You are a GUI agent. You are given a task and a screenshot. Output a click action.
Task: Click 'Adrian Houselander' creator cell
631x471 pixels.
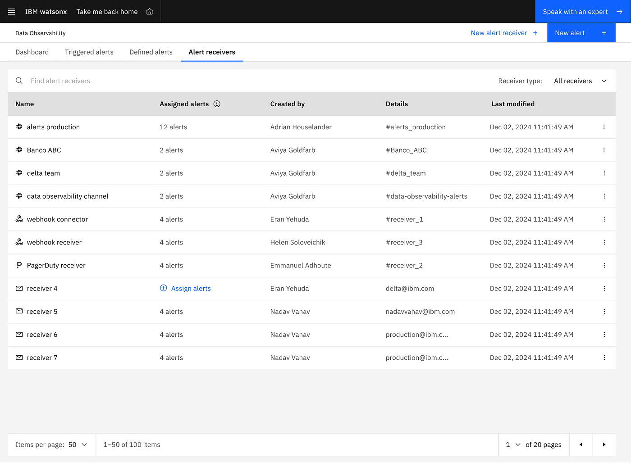click(301, 127)
